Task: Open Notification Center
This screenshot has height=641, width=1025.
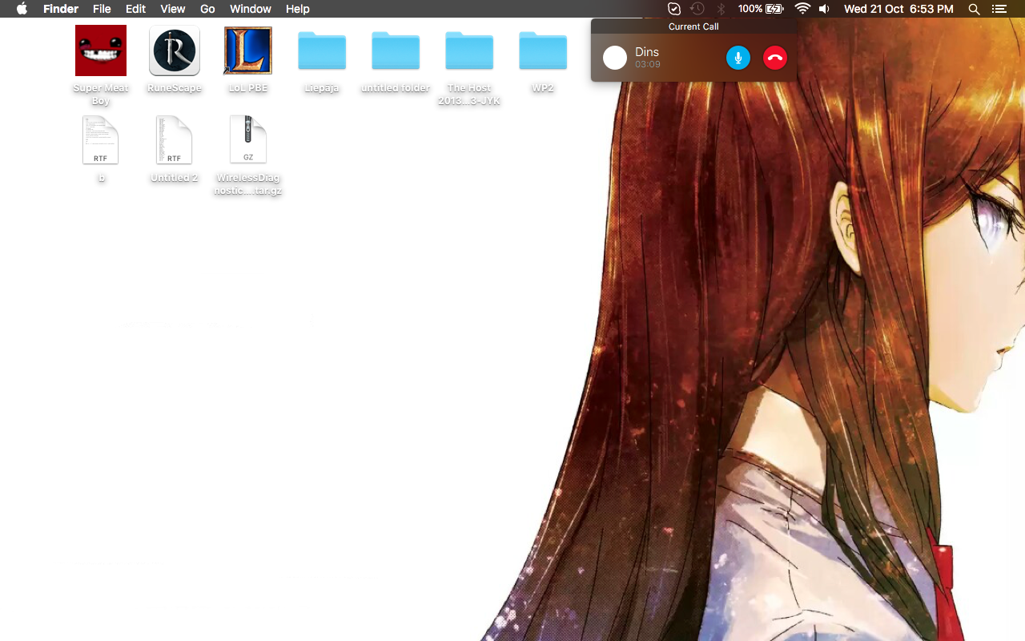Action: [x=999, y=9]
